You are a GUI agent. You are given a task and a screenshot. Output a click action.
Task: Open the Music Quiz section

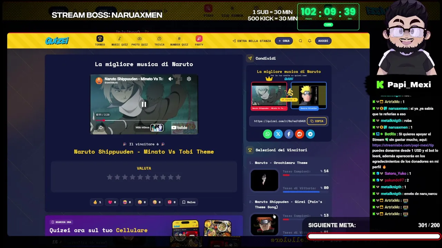(119, 41)
